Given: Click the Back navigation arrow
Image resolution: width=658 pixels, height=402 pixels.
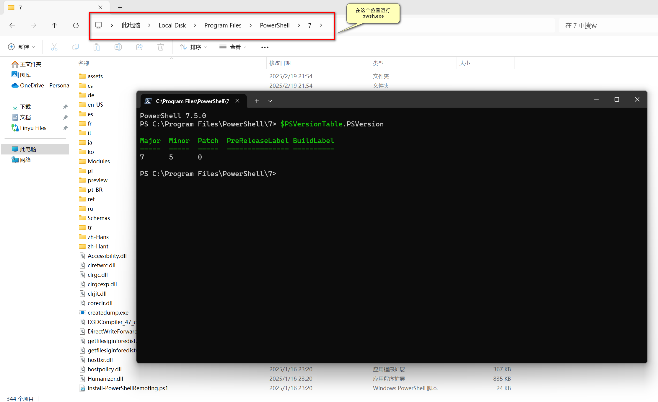Looking at the screenshot, I should click(x=12, y=25).
